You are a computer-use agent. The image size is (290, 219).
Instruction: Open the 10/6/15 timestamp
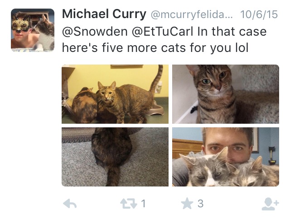pyautogui.click(x=259, y=14)
